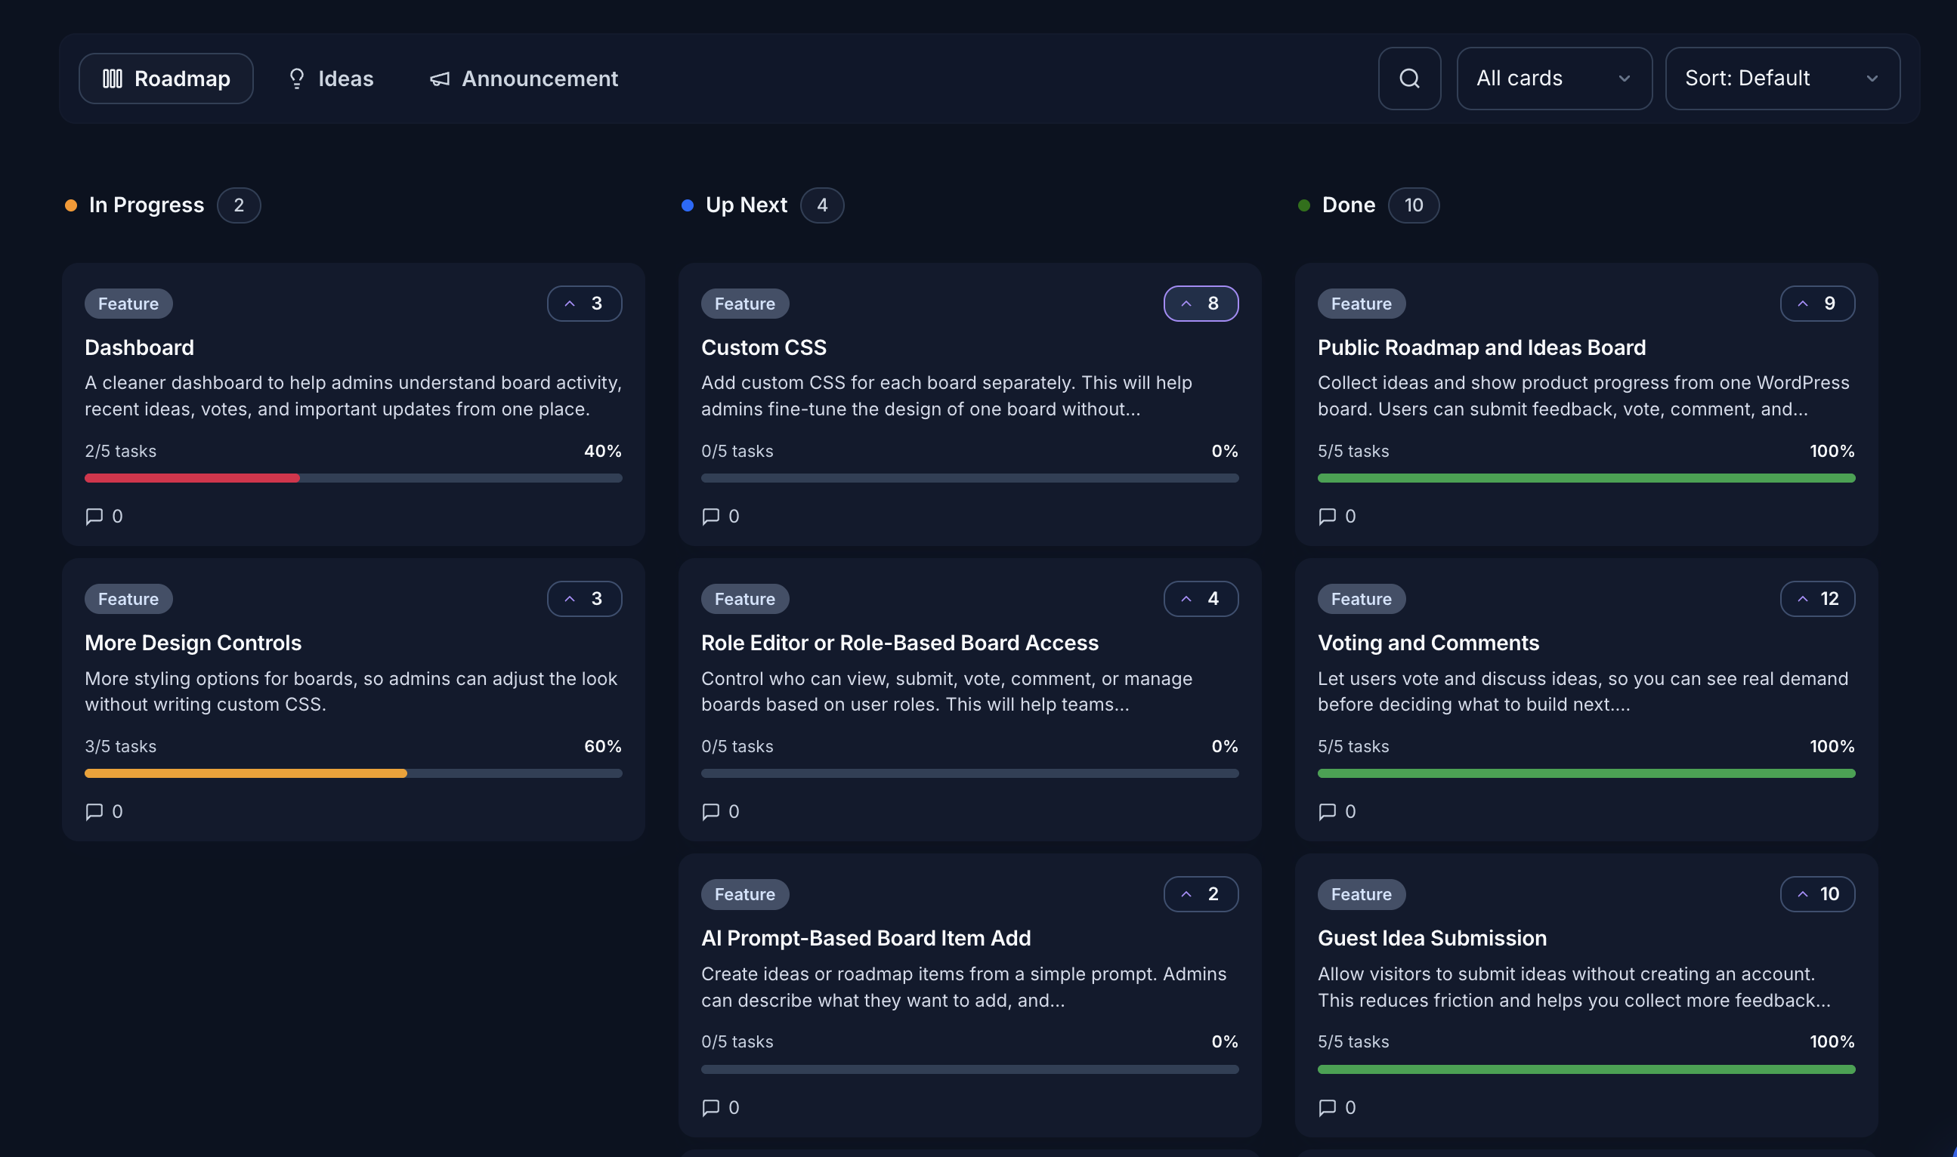Viewport: 1957px width, 1157px height.
Task: Click the Dashboard card title
Action: (x=139, y=347)
